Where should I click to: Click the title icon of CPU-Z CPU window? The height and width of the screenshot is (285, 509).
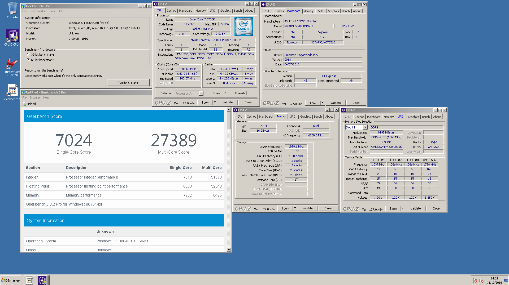pyautogui.click(x=155, y=4)
